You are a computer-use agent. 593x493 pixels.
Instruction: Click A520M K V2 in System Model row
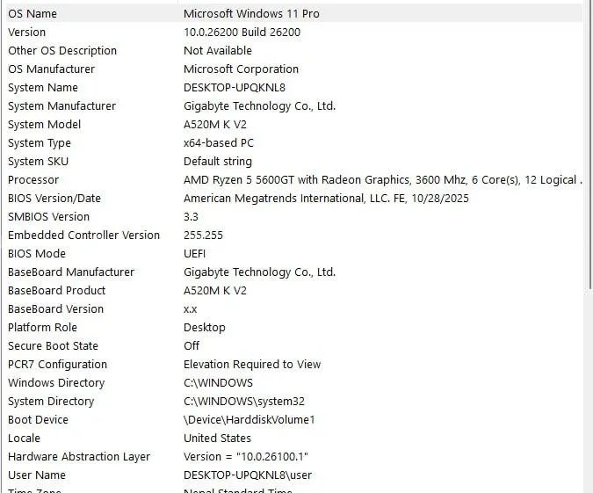(215, 125)
